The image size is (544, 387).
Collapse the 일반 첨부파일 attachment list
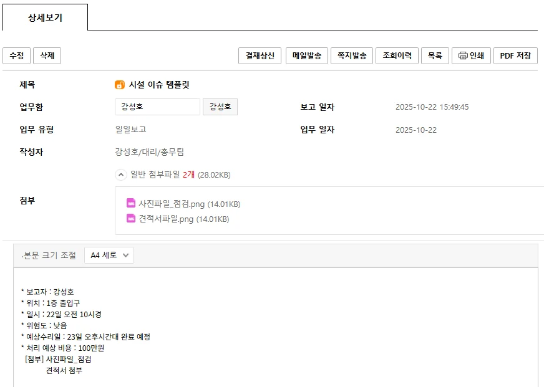(x=121, y=174)
